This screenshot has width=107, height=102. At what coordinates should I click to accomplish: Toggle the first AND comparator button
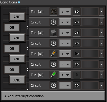click(17, 17)
